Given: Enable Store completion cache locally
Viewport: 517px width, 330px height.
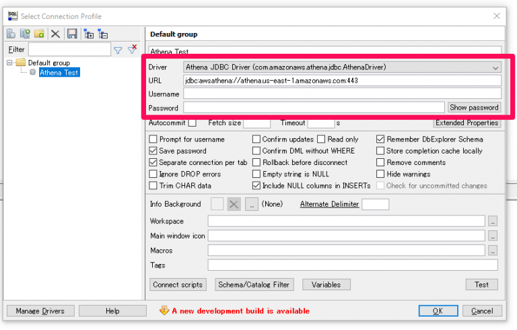Looking at the screenshot, I should (380, 151).
